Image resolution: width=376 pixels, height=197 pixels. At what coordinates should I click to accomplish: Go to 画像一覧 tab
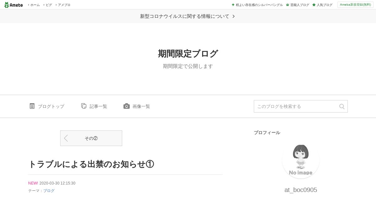point(141,106)
